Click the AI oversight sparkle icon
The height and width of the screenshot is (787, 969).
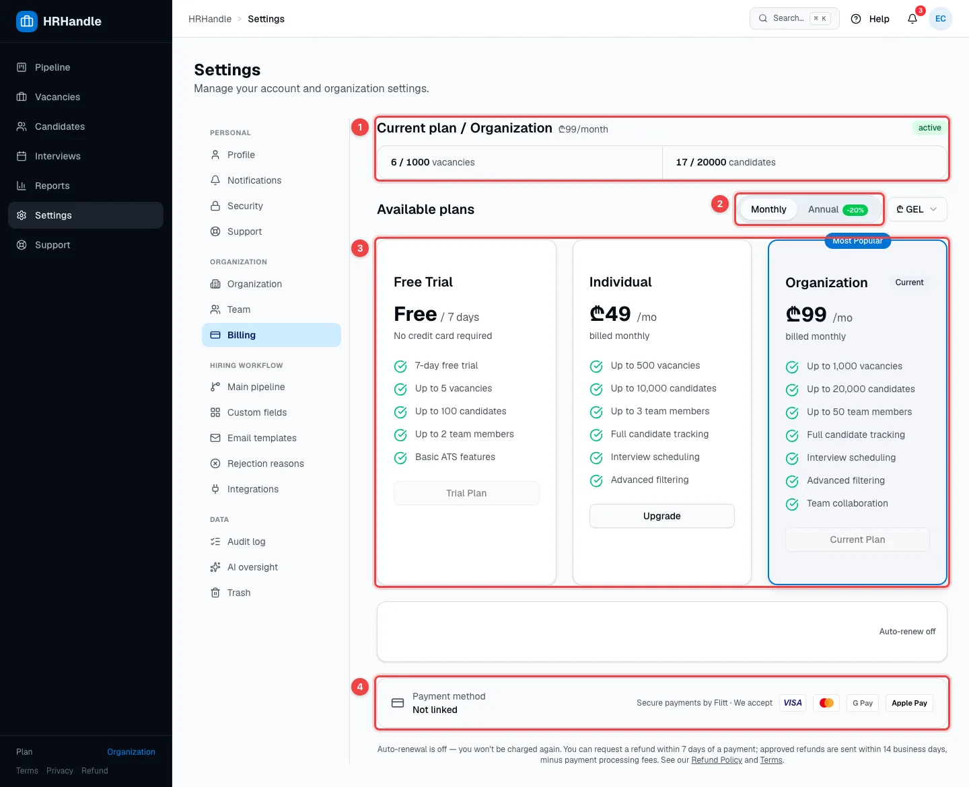215,567
